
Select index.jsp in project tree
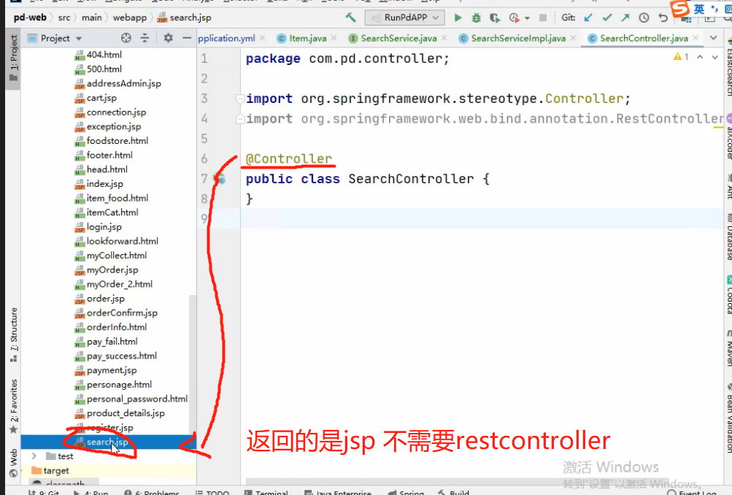click(x=99, y=183)
